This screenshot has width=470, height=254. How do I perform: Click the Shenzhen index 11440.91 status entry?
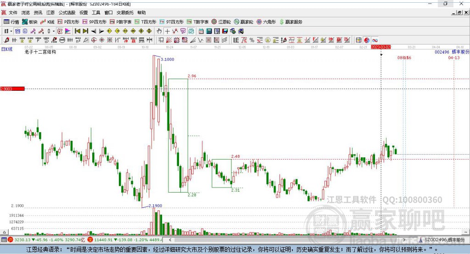click(x=125, y=240)
